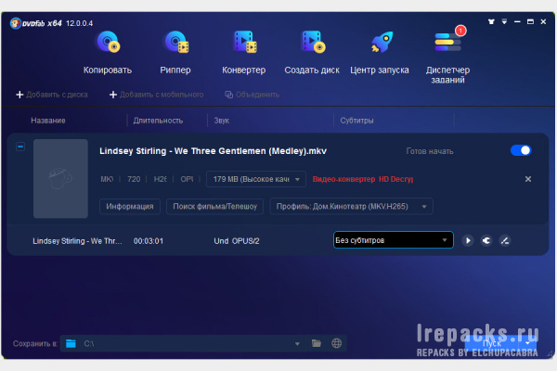This screenshot has width=557, height=371.
Task: Click the Субтитры column header
Action: (x=356, y=121)
